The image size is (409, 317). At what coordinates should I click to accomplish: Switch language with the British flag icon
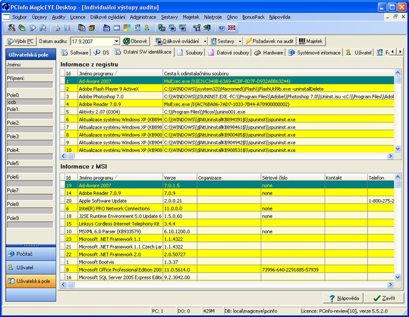(231, 28)
